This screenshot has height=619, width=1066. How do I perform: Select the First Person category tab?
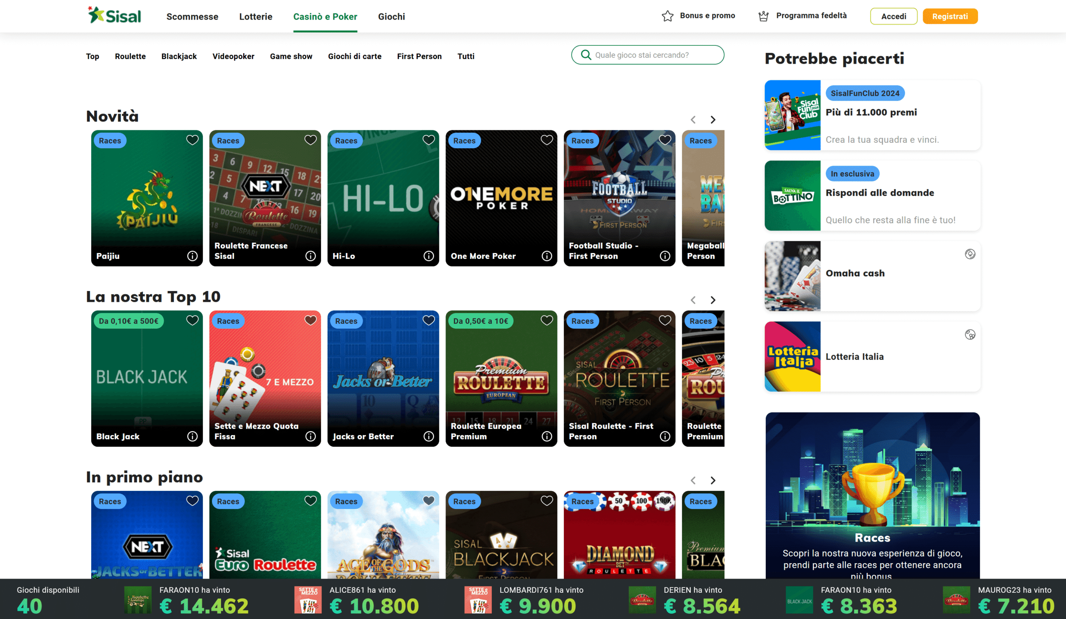point(419,56)
